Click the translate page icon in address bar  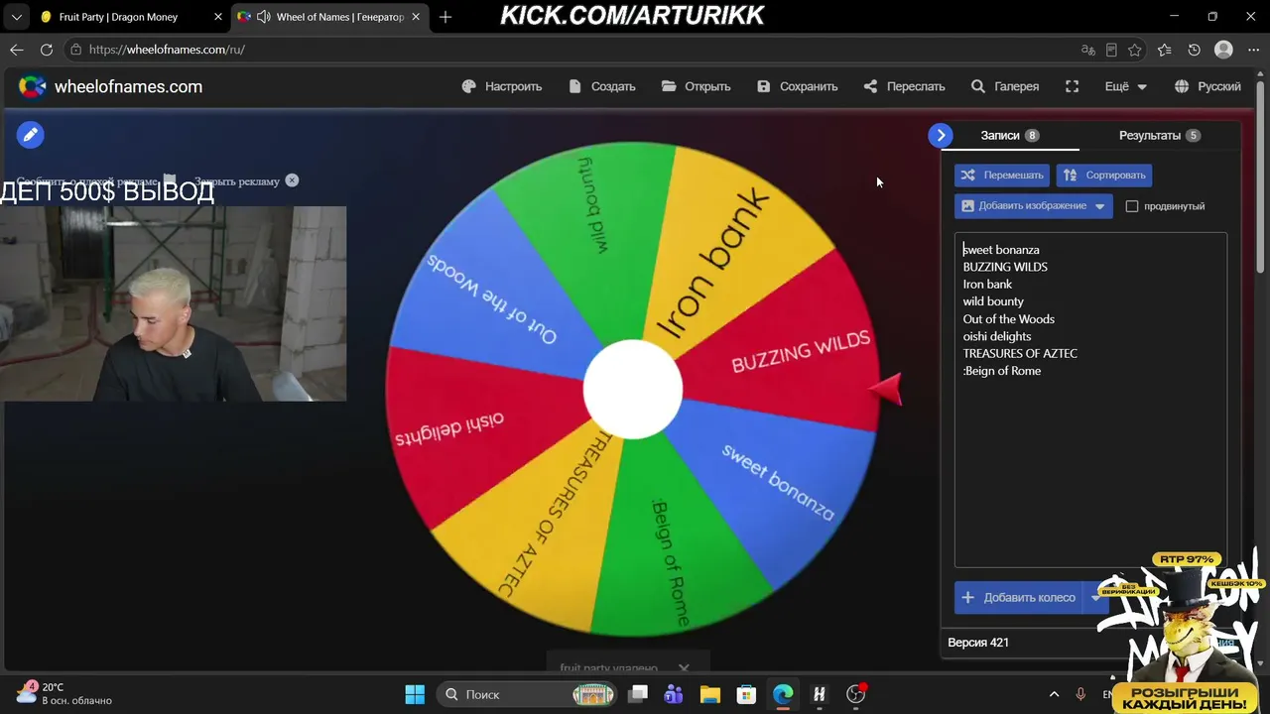[x=1088, y=50]
